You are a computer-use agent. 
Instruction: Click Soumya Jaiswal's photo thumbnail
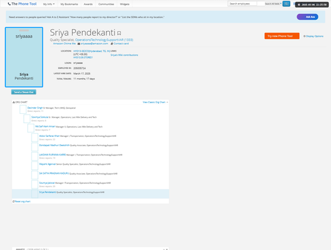[34, 185]
